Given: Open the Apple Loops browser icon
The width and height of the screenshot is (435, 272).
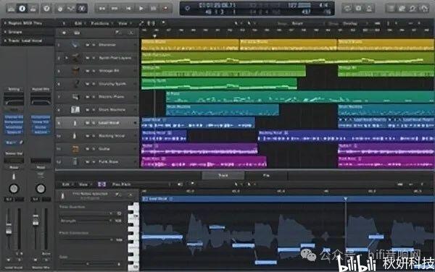Looking at the screenshot, I should coord(413,8).
